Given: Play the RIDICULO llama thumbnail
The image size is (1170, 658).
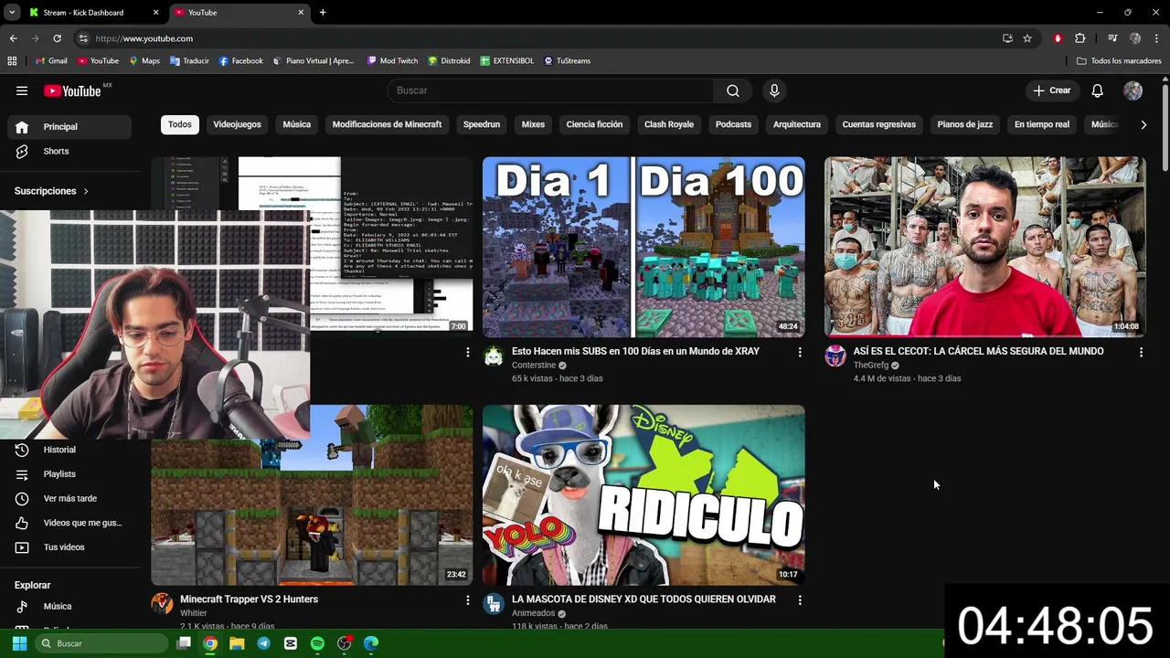Looking at the screenshot, I should [643, 495].
